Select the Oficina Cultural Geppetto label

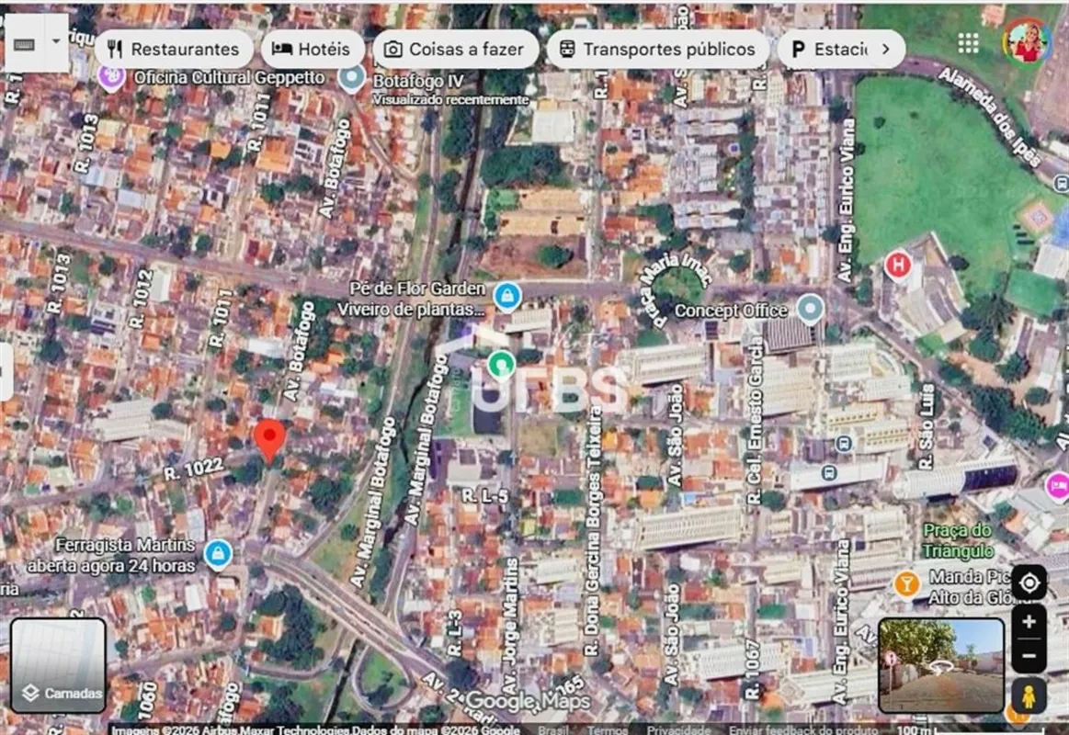(x=229, y=77)
